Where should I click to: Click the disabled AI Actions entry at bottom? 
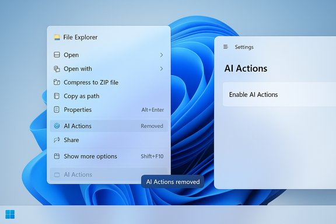(x=109, y=174)
